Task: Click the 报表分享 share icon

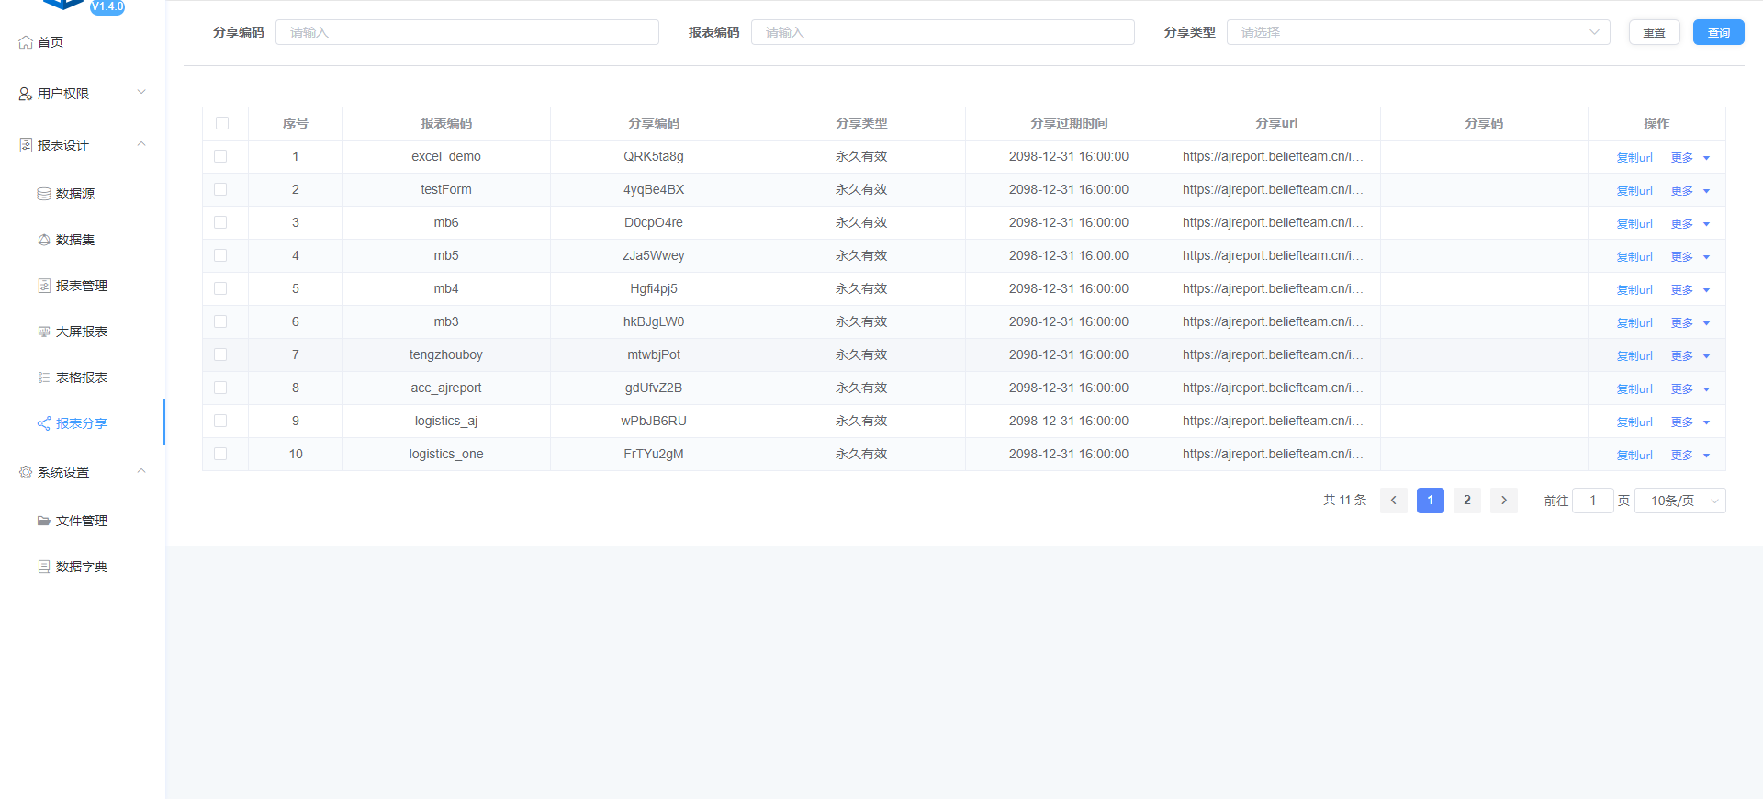Action: pyautogui.click(x=44, y=423)
